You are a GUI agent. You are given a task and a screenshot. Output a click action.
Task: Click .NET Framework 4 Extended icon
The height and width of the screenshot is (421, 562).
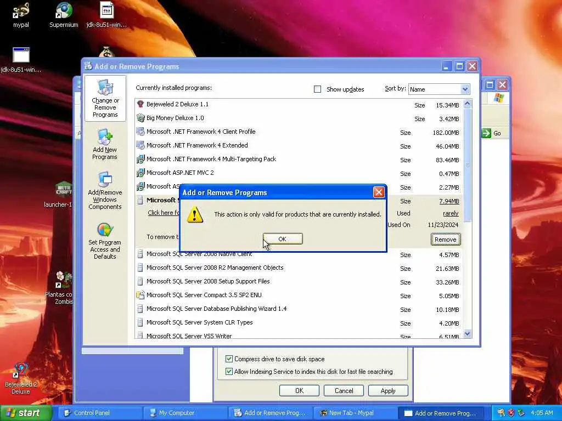140,145
